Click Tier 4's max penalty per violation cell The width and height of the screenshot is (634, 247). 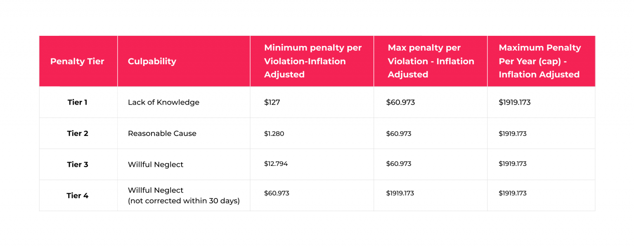click(x=400, y=193)
